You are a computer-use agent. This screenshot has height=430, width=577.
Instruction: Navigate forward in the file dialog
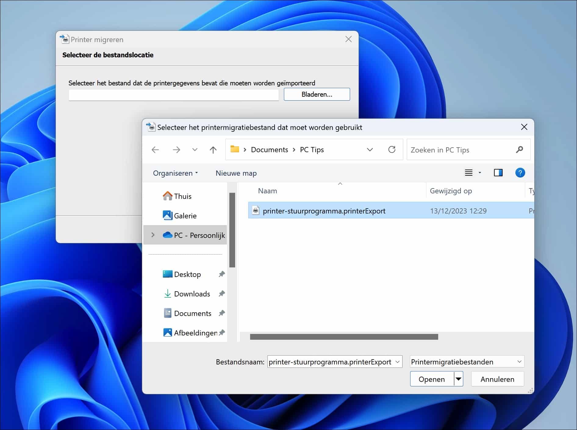tap(176, 149)
